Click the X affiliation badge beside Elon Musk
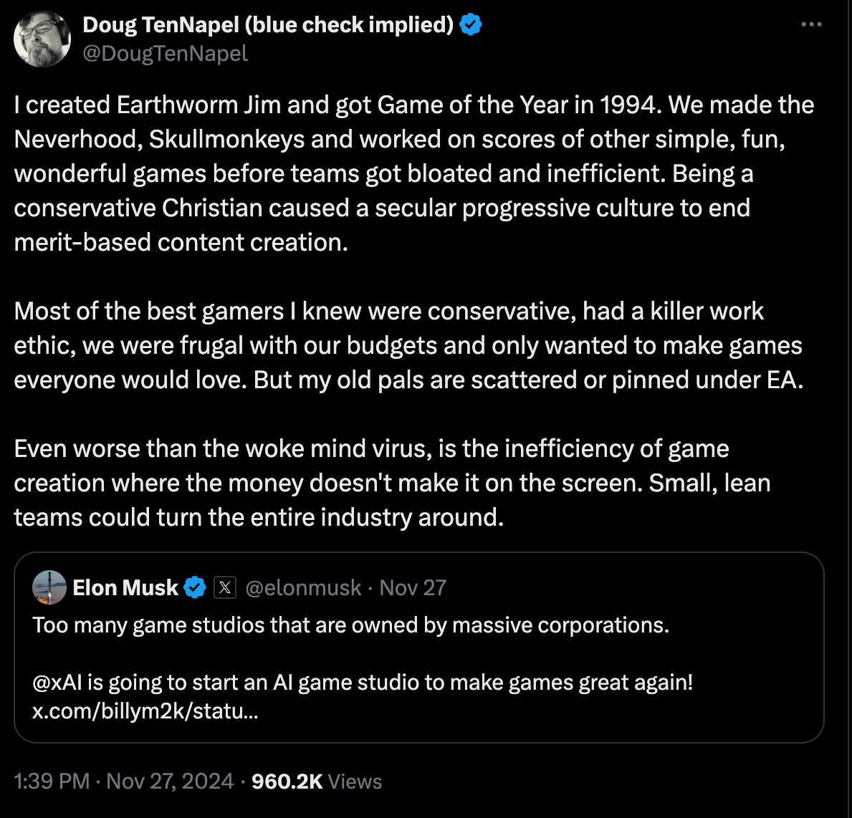This screenshot has height=818, width=852. [224, 588]
